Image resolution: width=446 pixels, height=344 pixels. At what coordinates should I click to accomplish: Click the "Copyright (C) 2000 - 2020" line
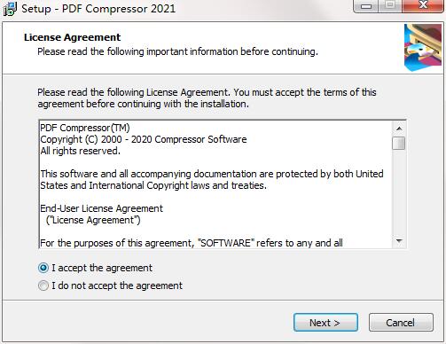(x=144, y=139)
